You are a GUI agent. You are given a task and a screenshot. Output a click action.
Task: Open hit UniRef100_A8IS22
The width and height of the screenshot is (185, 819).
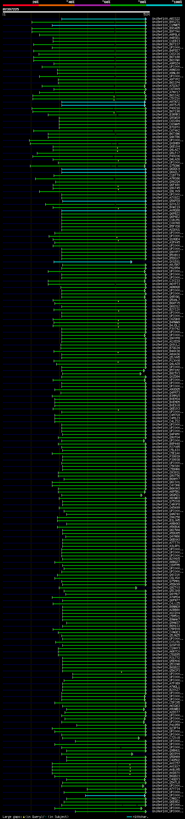(166, 19)
